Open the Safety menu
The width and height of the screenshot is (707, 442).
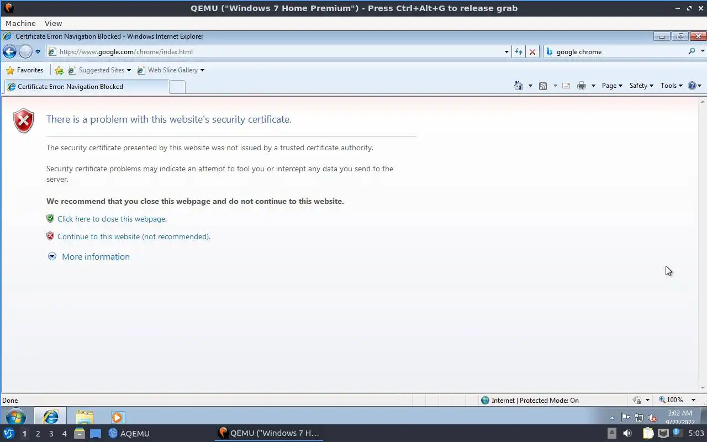click(x=641, y=86)
